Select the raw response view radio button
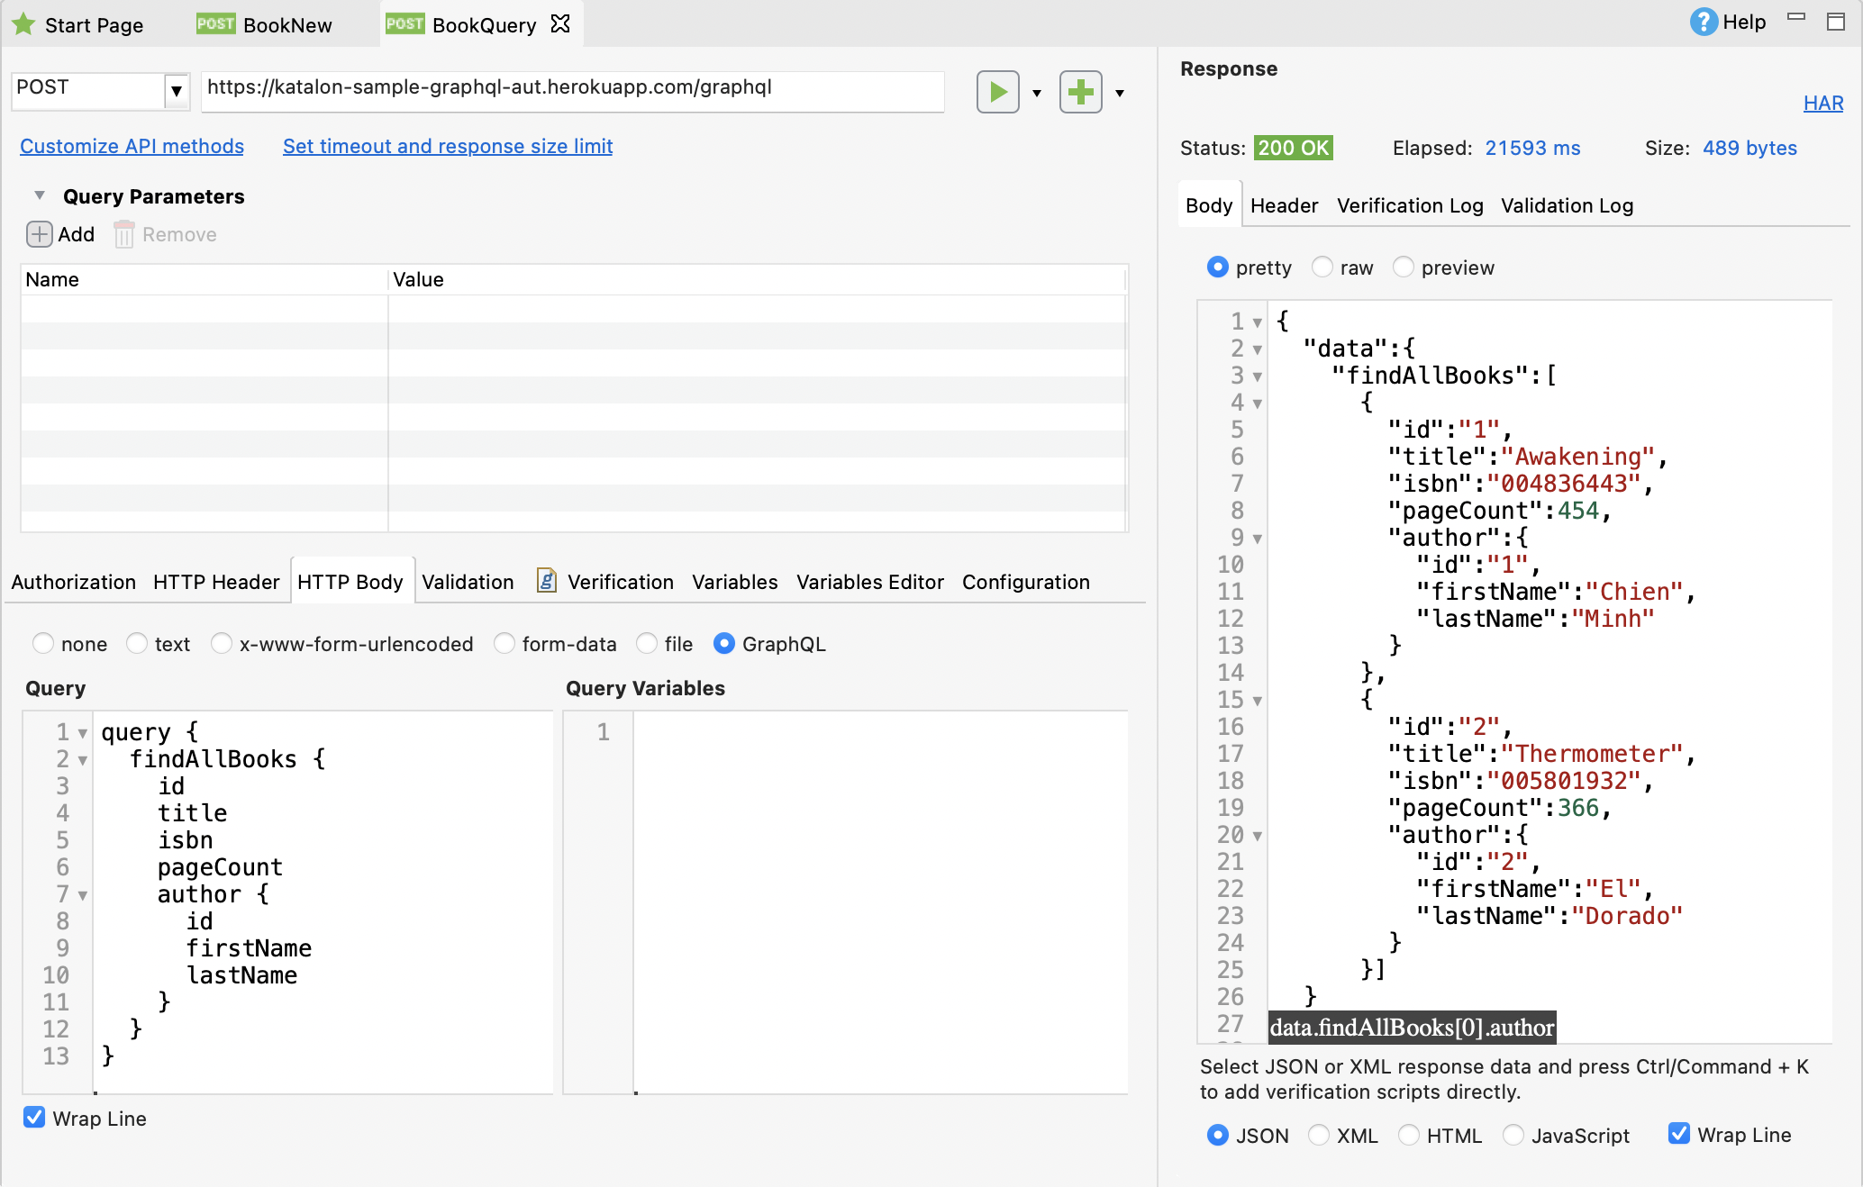1863x1187 pixels. pos(1322,267)
